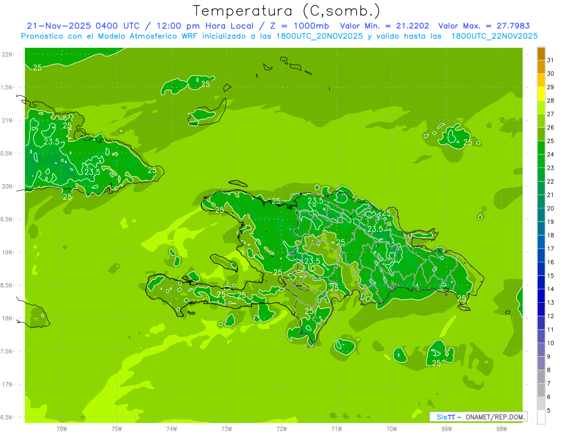563x435 pixels.
Task: Pick the orange swatch between 30 and 31
Action: click(x=541, y=67)
